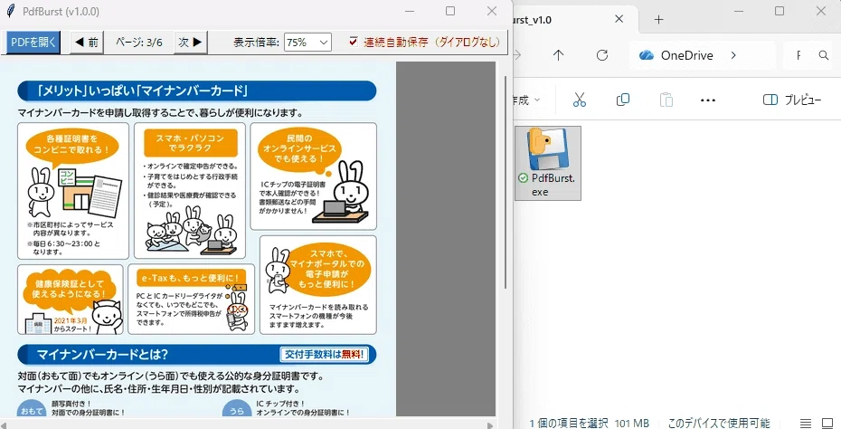Screen dimensions: 841x429
Task: Open the 表示倍率 75% zoom dropdown
Action: pyautogui.click(x=307, y=43)
